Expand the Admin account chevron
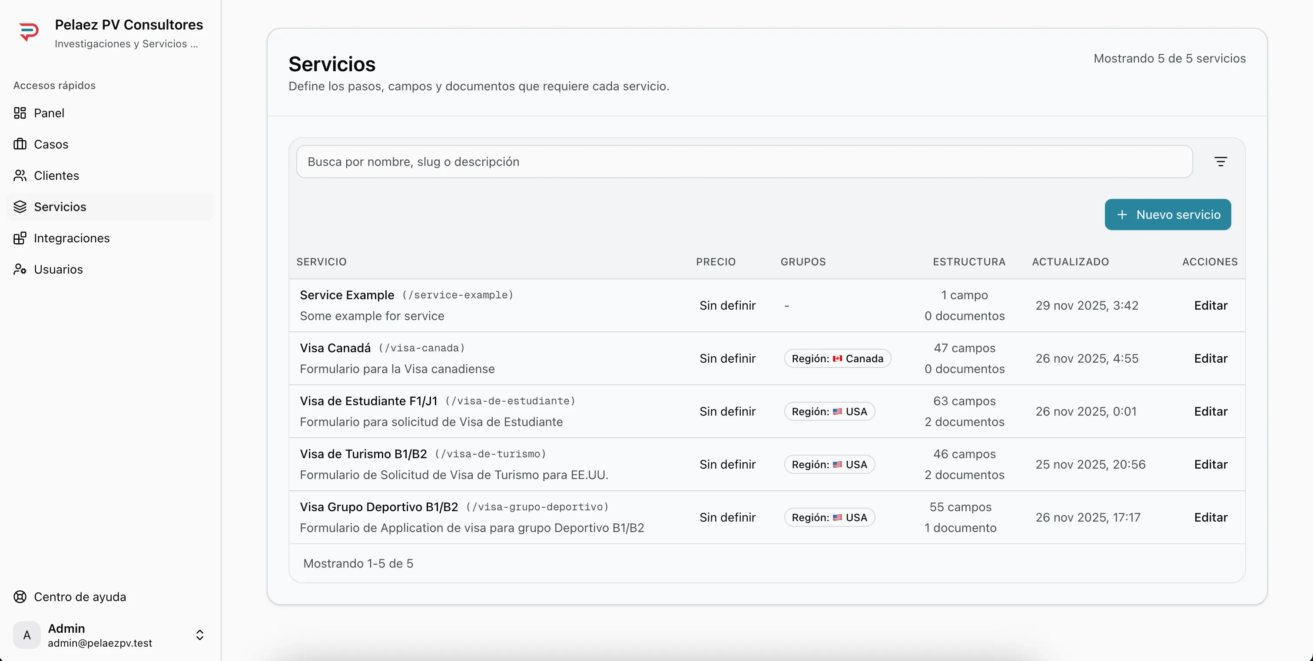 pos(200,635)
